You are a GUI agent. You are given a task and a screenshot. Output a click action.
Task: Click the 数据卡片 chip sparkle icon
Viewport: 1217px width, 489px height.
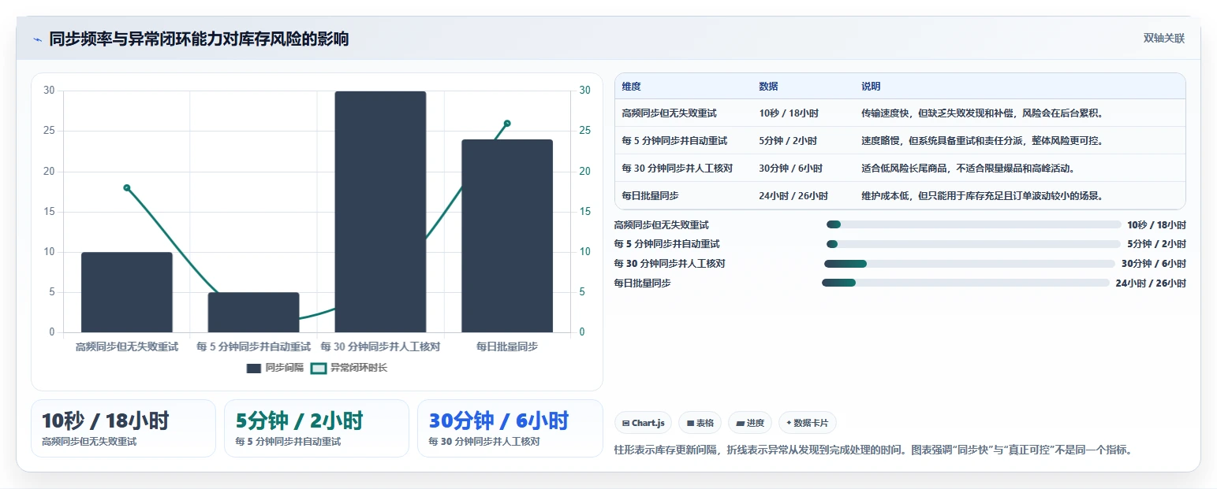[789, 423]
